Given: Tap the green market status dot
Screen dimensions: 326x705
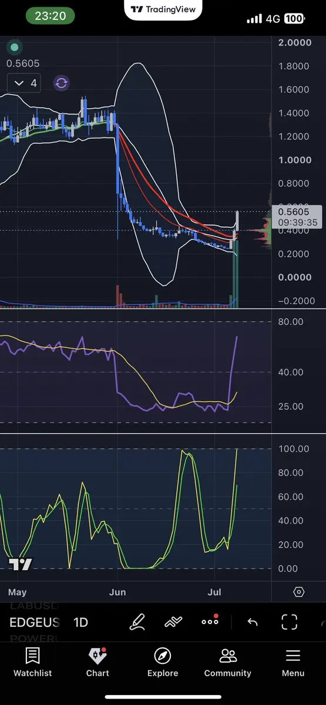Looking at the screenshot, I should coord(15,47).
